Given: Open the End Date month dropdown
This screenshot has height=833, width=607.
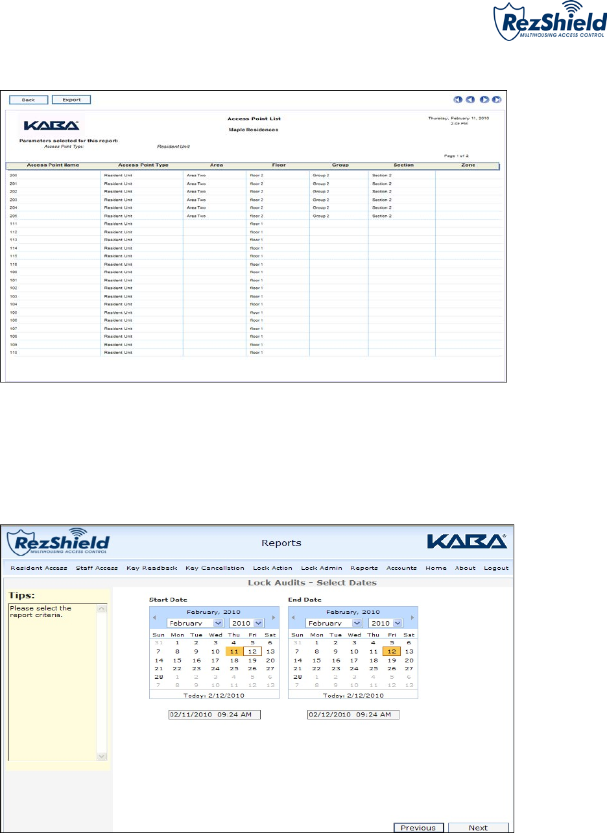Looking at the screenshot, I should pos(334,623).
